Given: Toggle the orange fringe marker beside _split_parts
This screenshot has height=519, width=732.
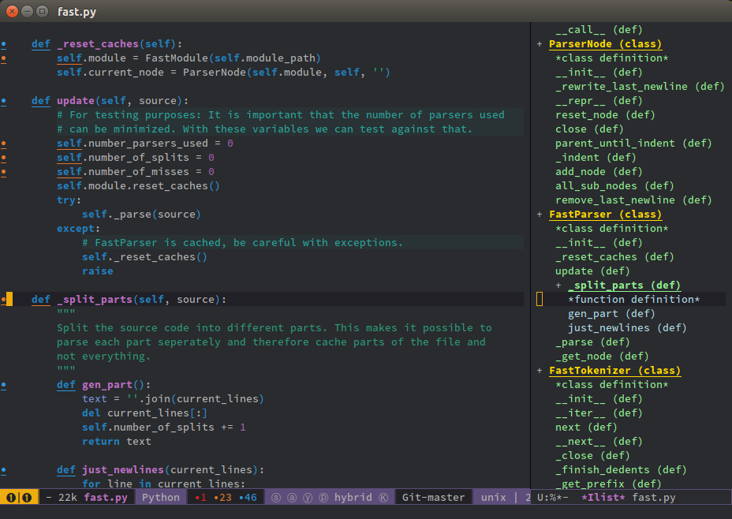Looking at the screenshot, I should click(4, 299).
